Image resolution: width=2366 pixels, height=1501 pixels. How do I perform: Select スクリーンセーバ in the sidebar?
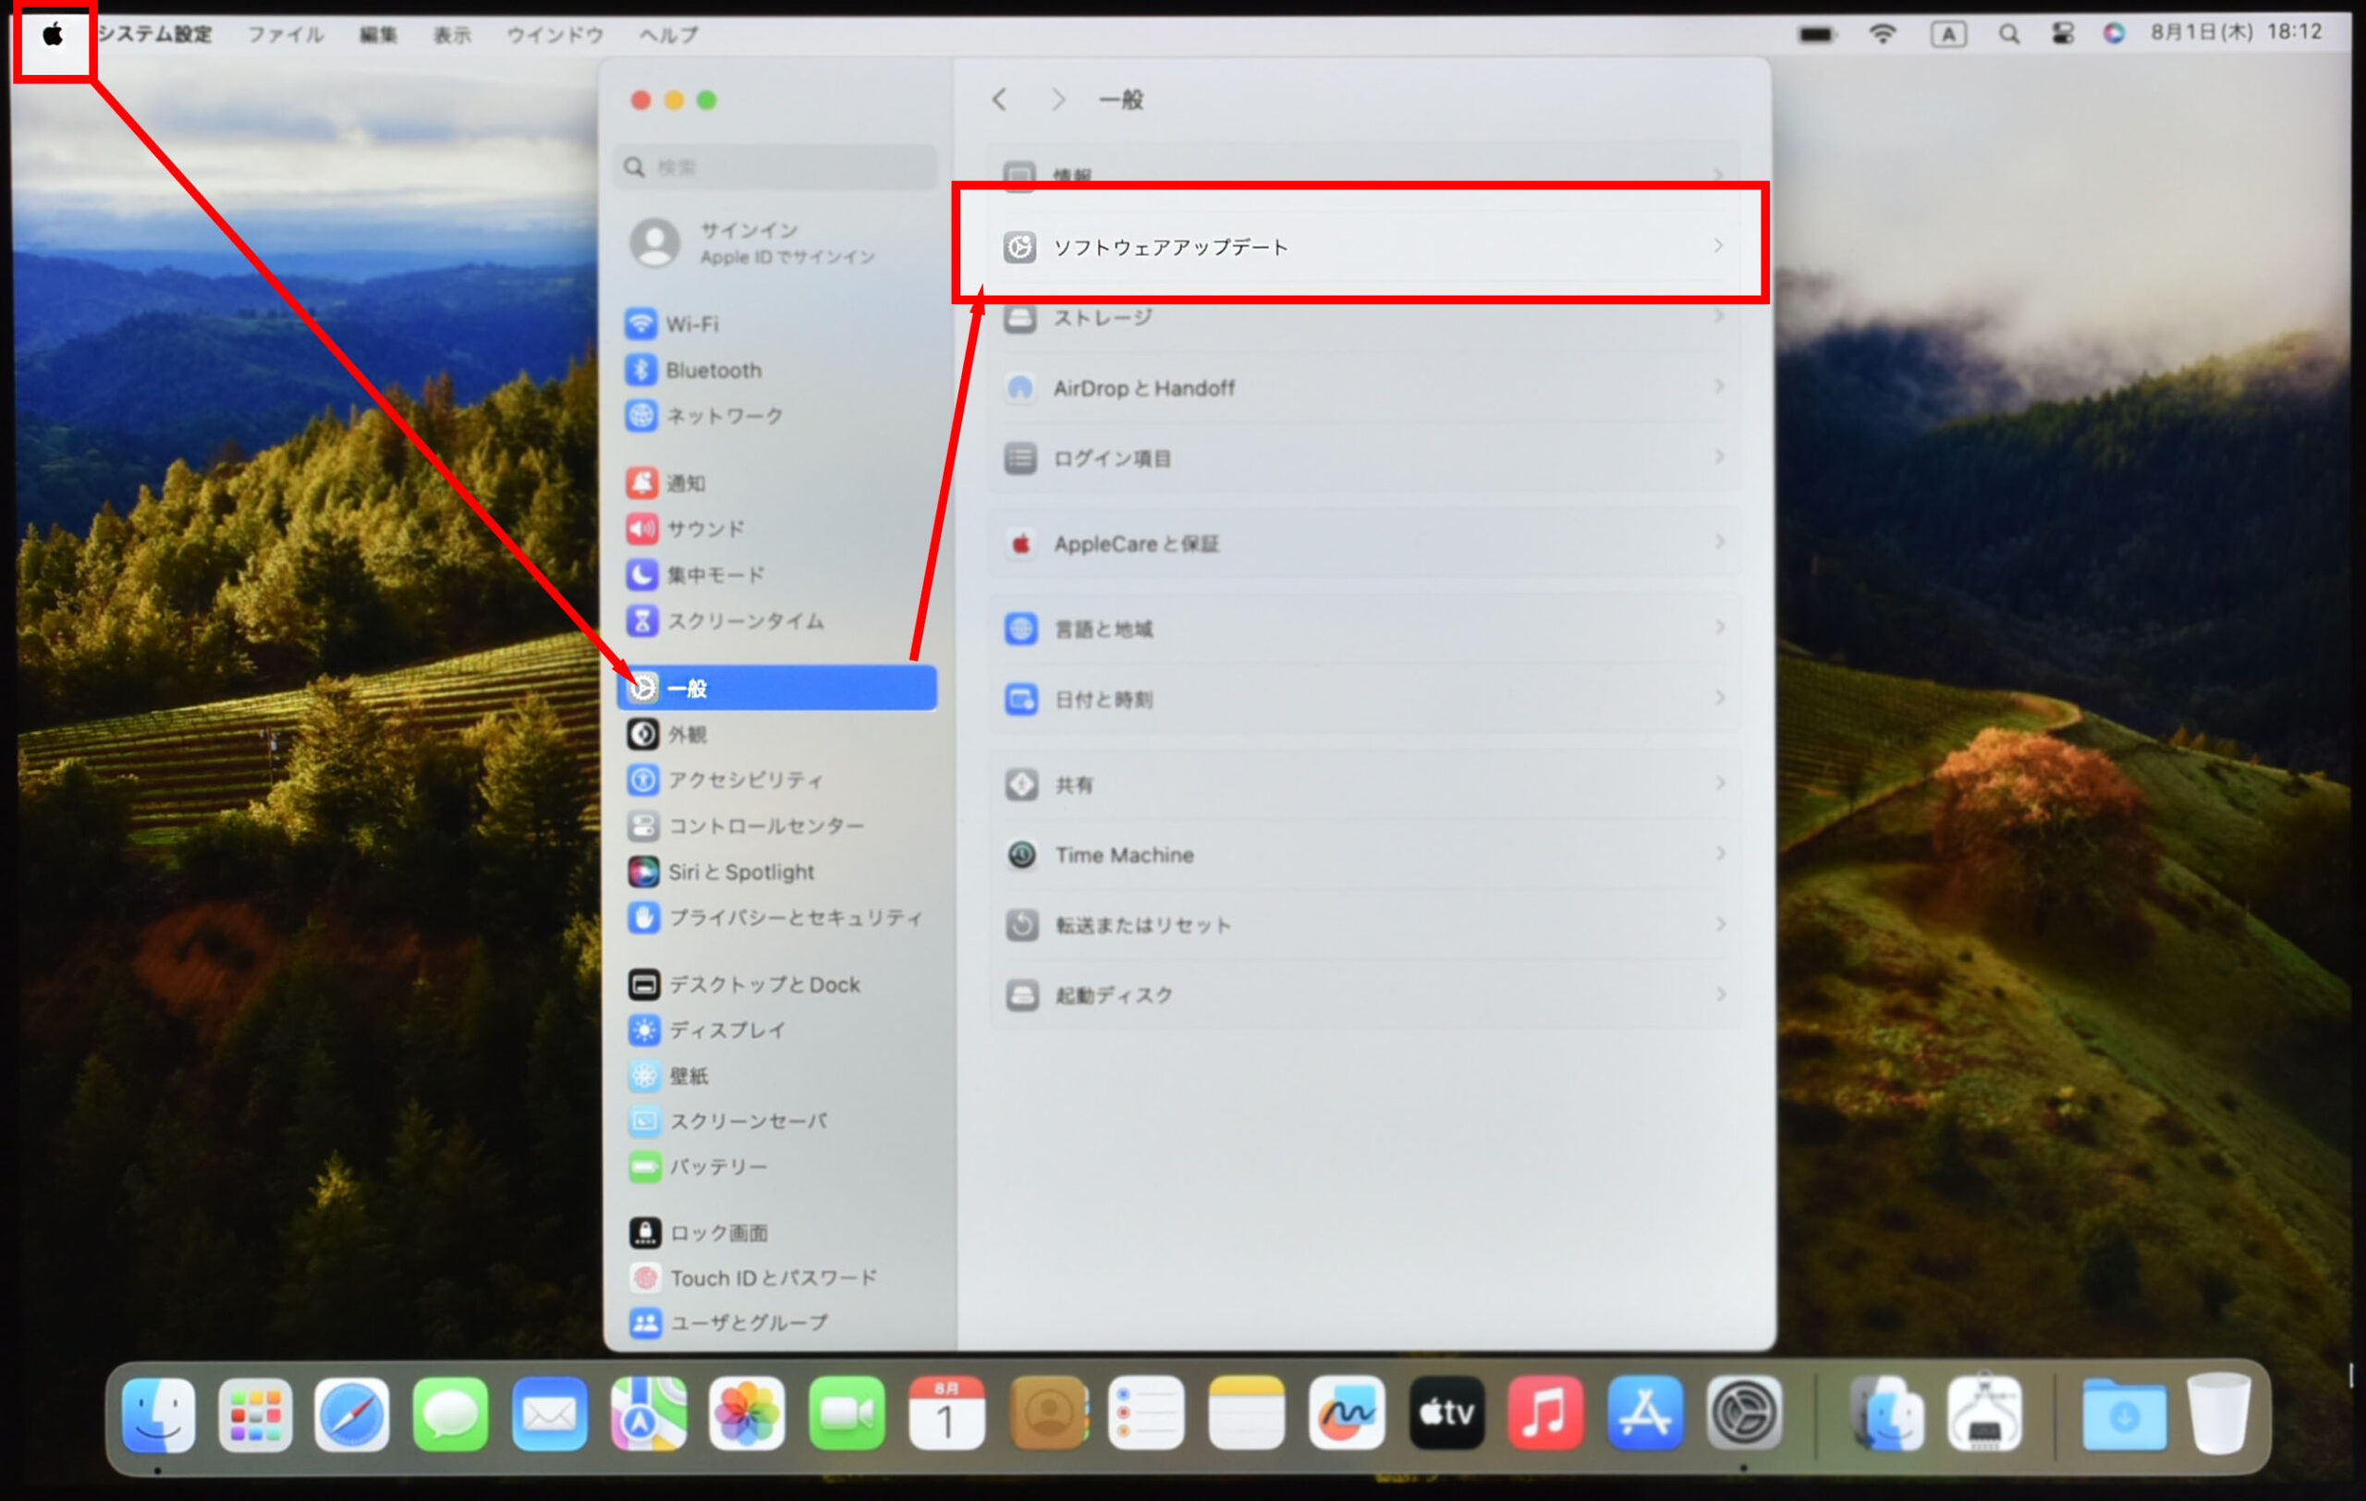point(776,1121)
